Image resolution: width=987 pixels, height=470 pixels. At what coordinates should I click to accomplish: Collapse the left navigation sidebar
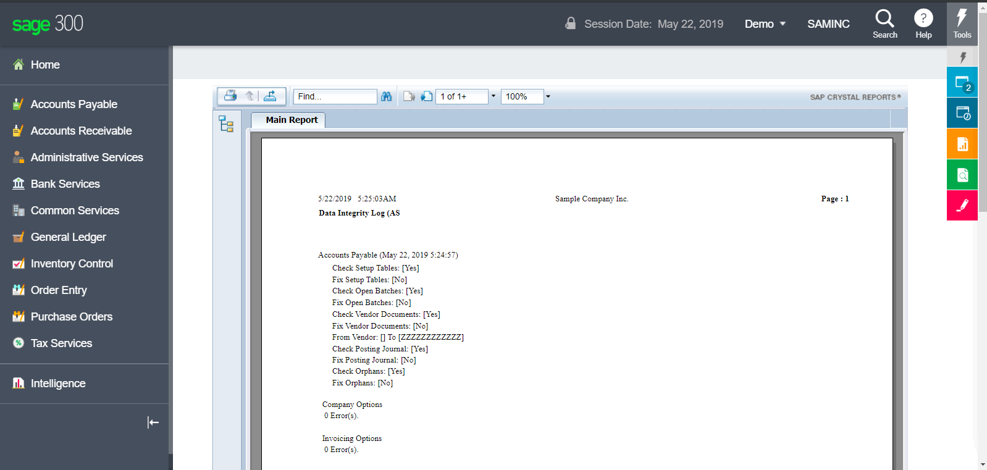point(153,422)
